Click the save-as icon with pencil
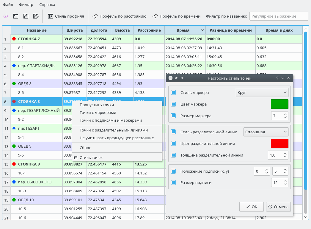Viewport: 311px width, 229px height. click(36, 16)
